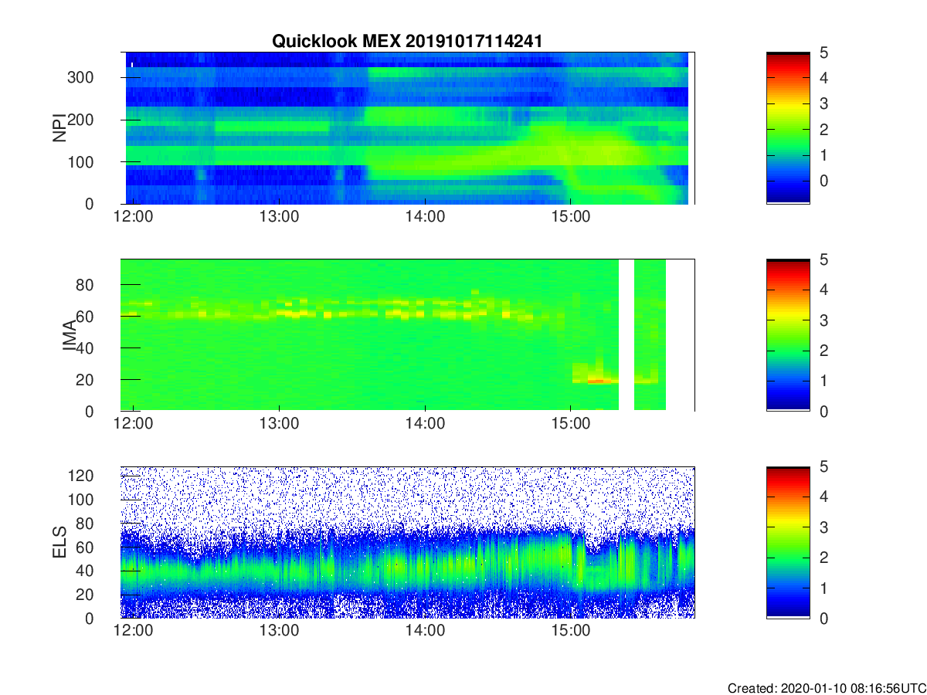The image size is (927, 695).
Task: Click the 5 label on ELS colorbar
Action: point(823,466)
